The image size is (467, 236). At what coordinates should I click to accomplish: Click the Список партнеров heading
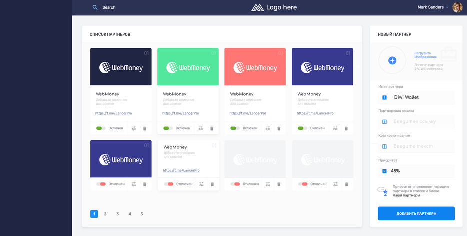[x=110, y=34]
